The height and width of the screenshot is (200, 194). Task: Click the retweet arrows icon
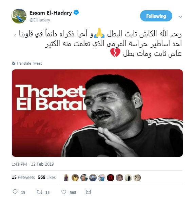(39, 192)
